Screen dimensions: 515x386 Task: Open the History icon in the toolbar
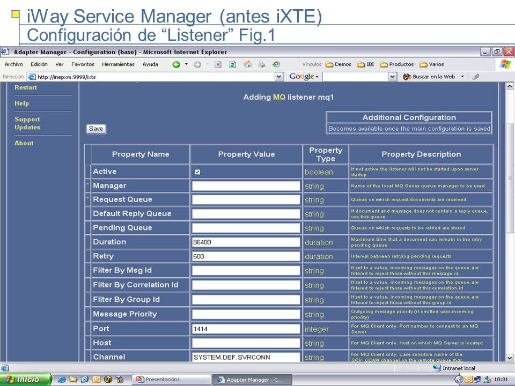pyautogui.click(x=276, y=64)
